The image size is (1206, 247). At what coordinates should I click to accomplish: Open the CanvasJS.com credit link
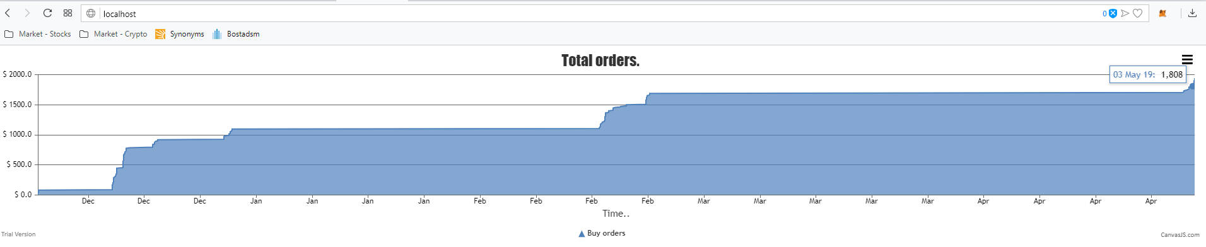[1180, 234]
